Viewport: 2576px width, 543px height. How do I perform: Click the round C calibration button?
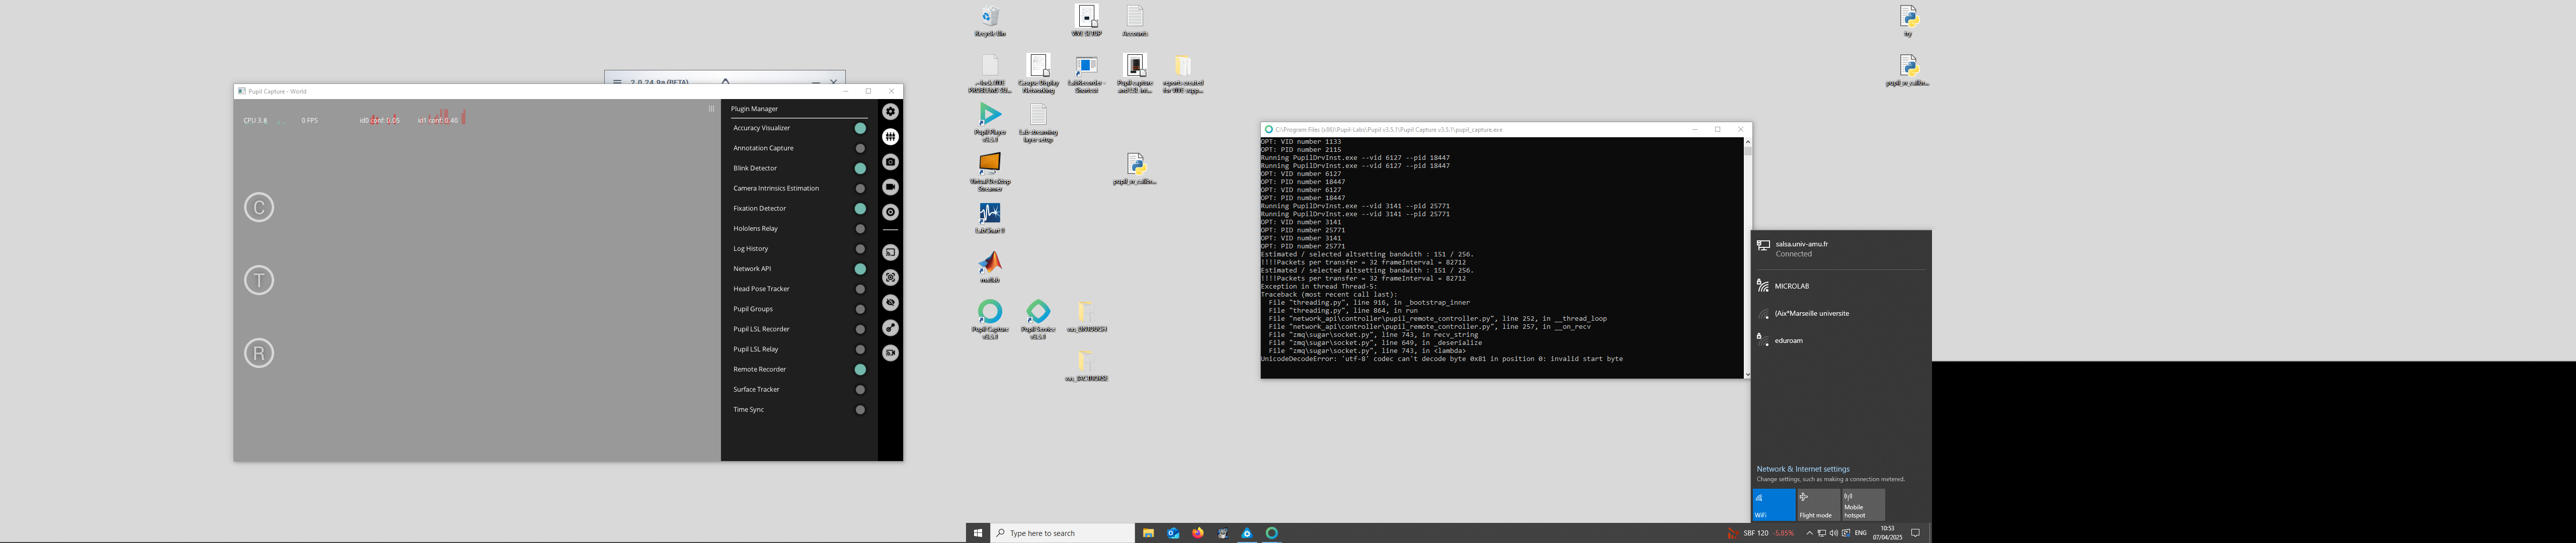click(259, 207)
